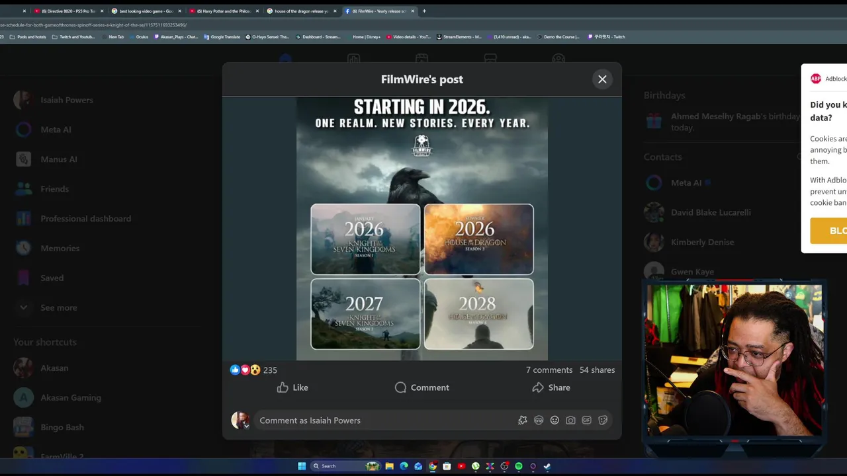Open File Explorer from the taskbar
The height and width of the screenshot is (476, 847).
pos(390,466)
